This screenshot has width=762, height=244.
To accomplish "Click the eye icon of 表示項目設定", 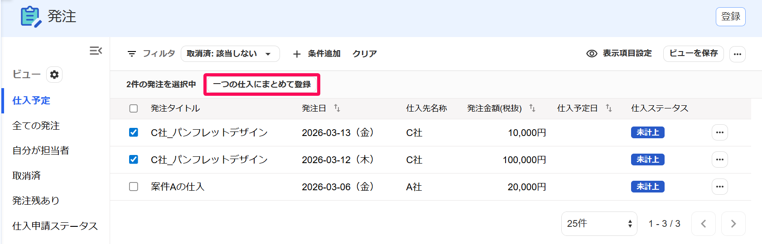I will (x=592, y=53).
